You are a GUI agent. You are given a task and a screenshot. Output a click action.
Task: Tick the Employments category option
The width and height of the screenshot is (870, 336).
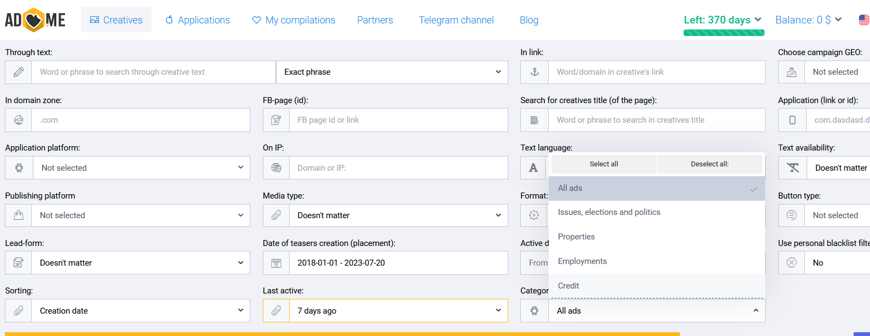(656, 261)
